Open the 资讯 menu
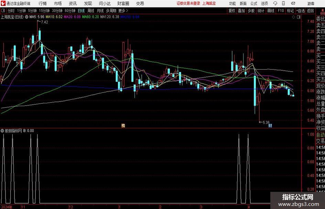Screen dimensions: 325x209 [x=73, y=3]
